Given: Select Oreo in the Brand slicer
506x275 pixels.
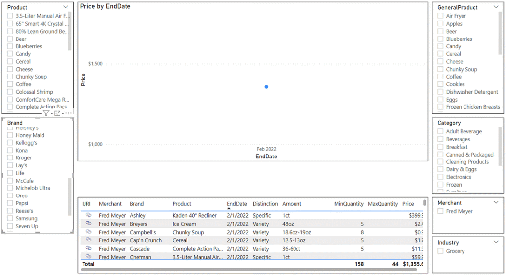Looking at the screenshot, I should click(10, 196).
